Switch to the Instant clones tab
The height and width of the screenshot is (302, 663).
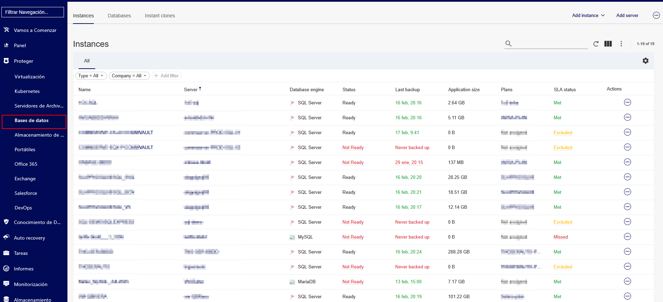coord(160,16)
